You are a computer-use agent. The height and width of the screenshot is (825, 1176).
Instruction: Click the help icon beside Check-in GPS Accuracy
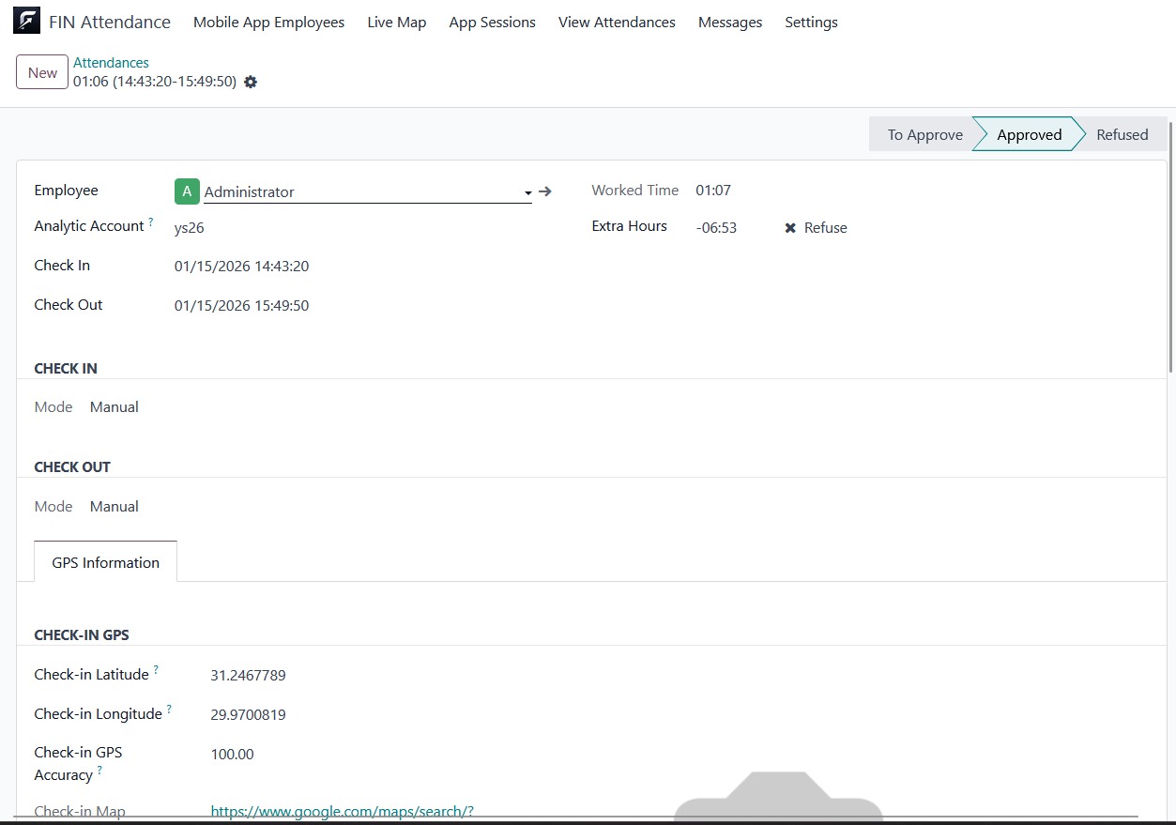pos(99,771)
